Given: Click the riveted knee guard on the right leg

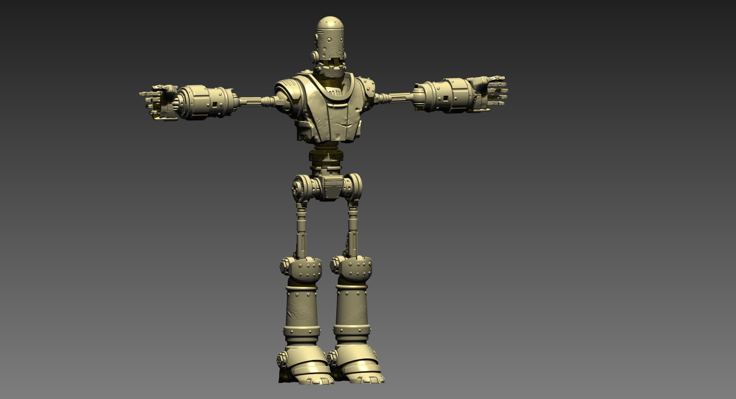Looking at the screenshot, I should (x=352, y=269).
